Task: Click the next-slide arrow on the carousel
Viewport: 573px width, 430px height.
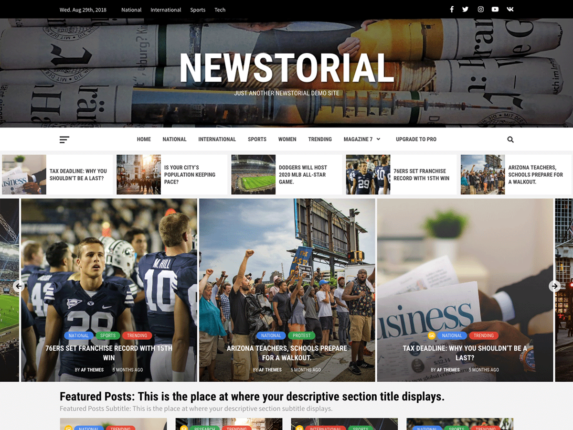Action: 554,286
